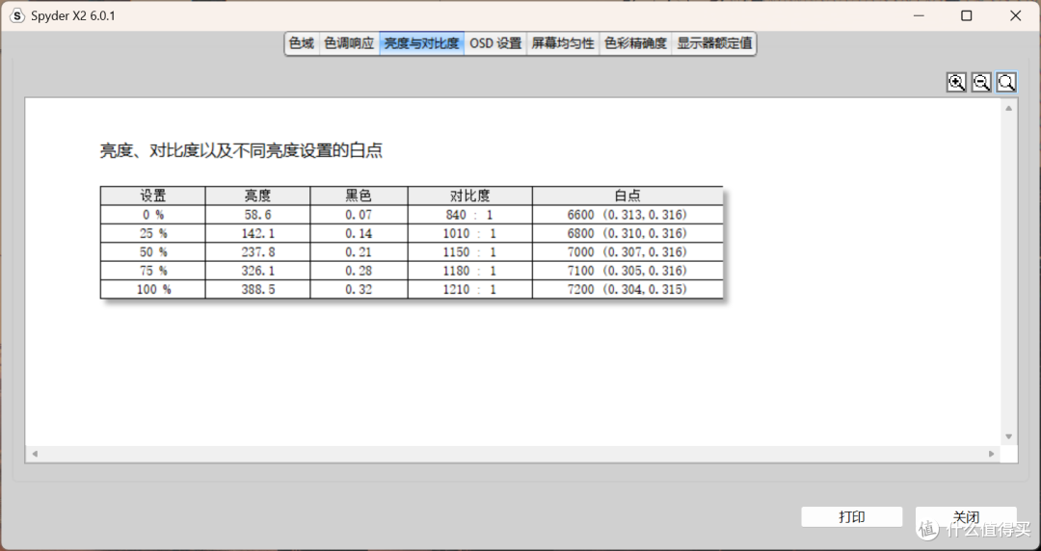1041x551 pixels.
Task: Switch to the 屏幕均匀性 tab
Action: click(563, 43)
